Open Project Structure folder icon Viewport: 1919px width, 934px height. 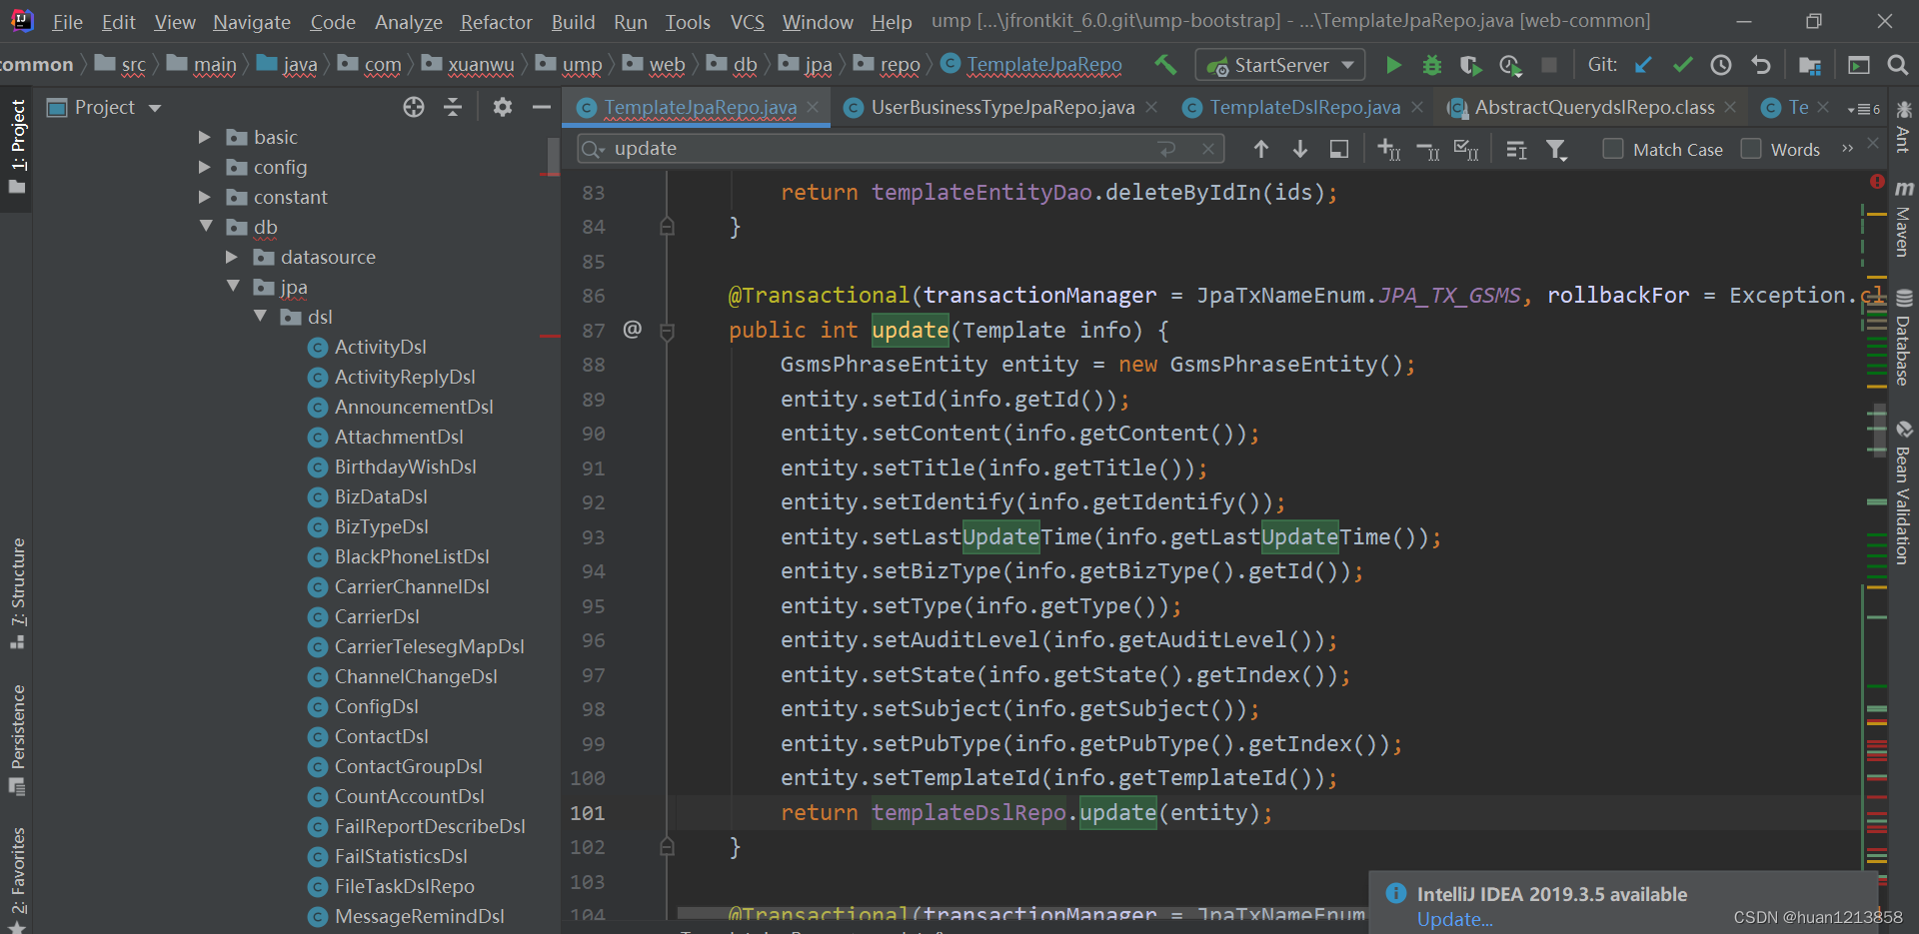click(x=1810, y=65)
